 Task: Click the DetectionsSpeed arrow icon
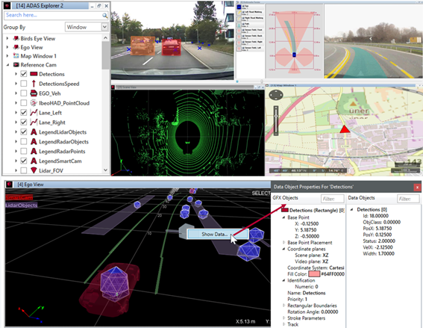click(34, 84)
